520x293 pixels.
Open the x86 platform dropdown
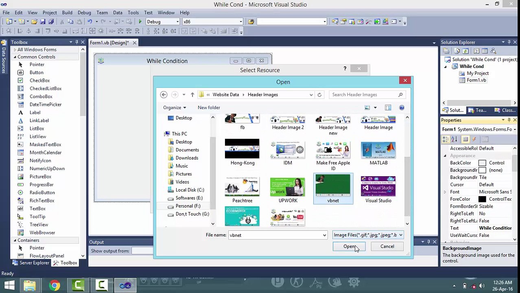click(240, 22)
